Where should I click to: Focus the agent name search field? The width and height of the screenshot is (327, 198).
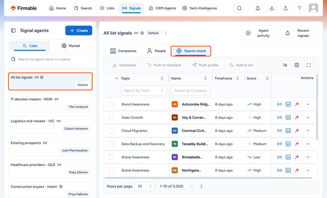[x=50, y=59]
